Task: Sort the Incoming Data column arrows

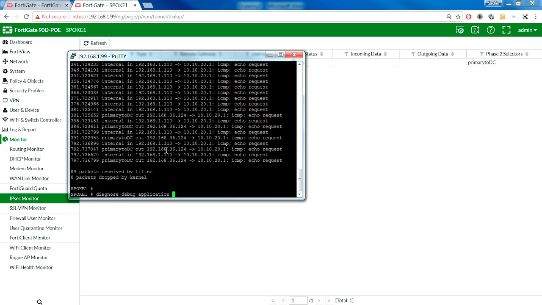Action: pyautogui.click(x=385, y=54)
